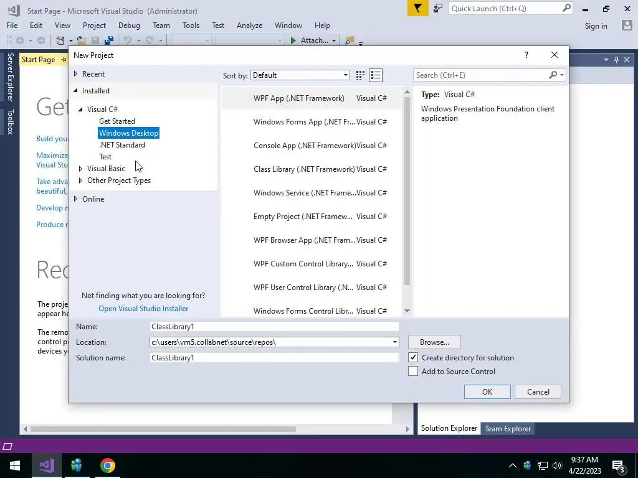Image resolution: width=638 pixels, height=478 pixels.
Task: Click the New Project dialog help question mark
Action: 526,55
